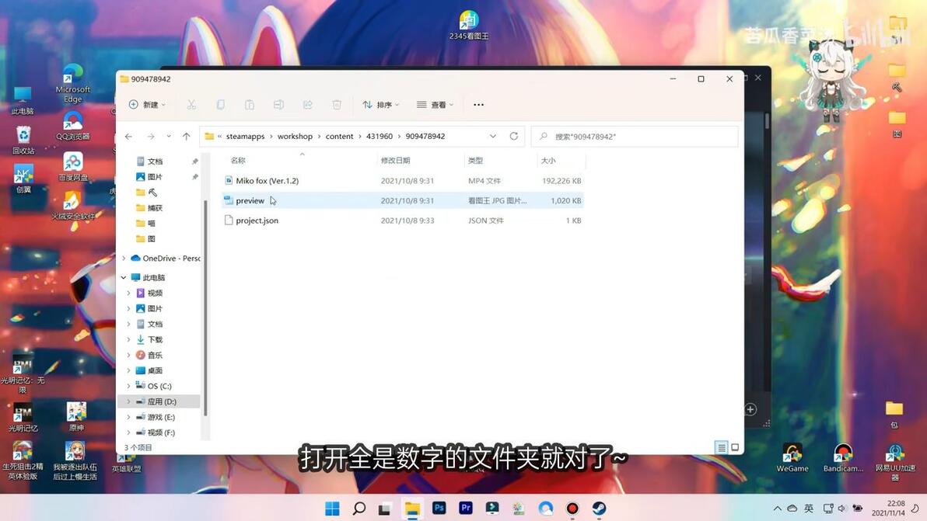Viewport: 927px width, 521px height.
Task: Show hidden system tray icons chevron
Action: (778, 508)
